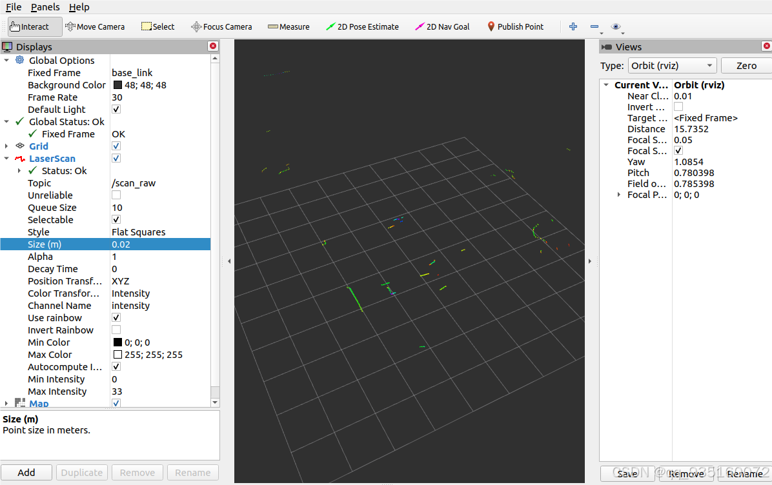Disable the Grid display checkbox
772x485 pixels.
(116, 146)
